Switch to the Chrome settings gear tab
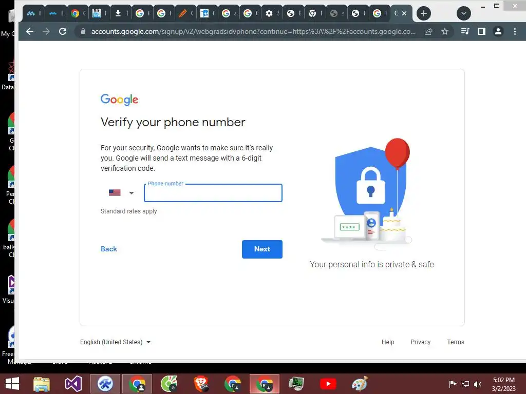 point(272,13)
